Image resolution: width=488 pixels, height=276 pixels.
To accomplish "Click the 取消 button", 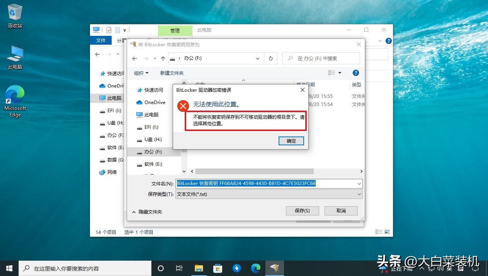I will pyautogui.click(x=341, y=210).
